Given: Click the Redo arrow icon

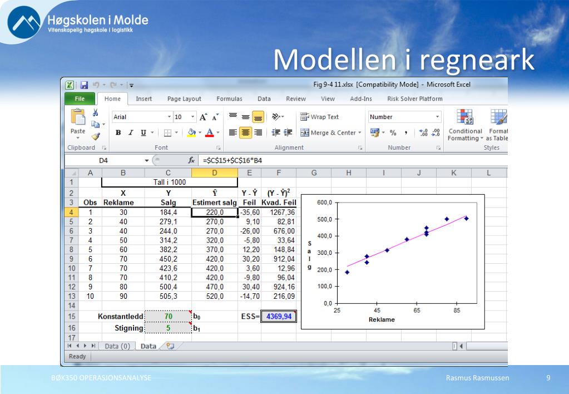Looking at the screenshot, I should 113,85.
